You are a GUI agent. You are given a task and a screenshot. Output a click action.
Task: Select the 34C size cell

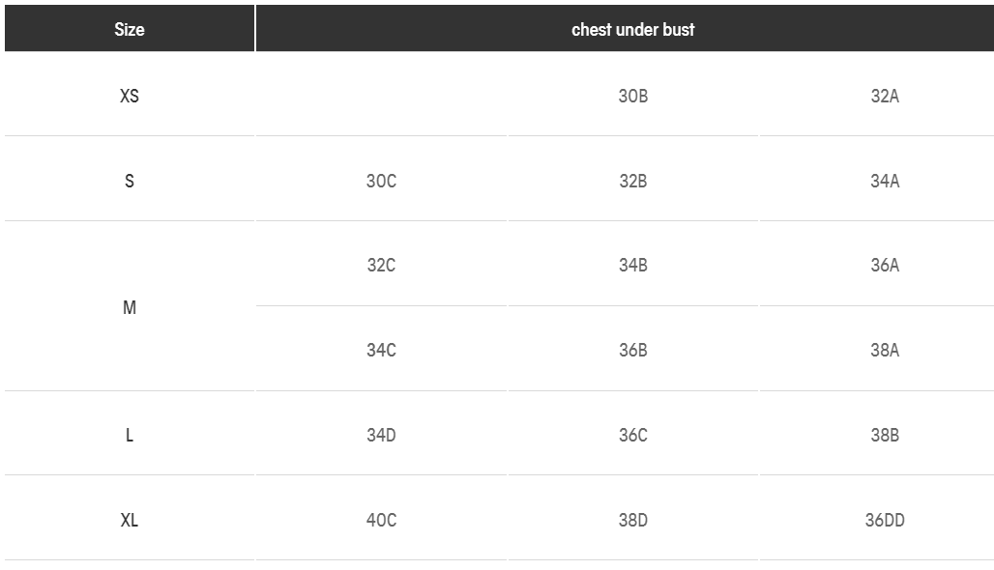tap(381, 350)
